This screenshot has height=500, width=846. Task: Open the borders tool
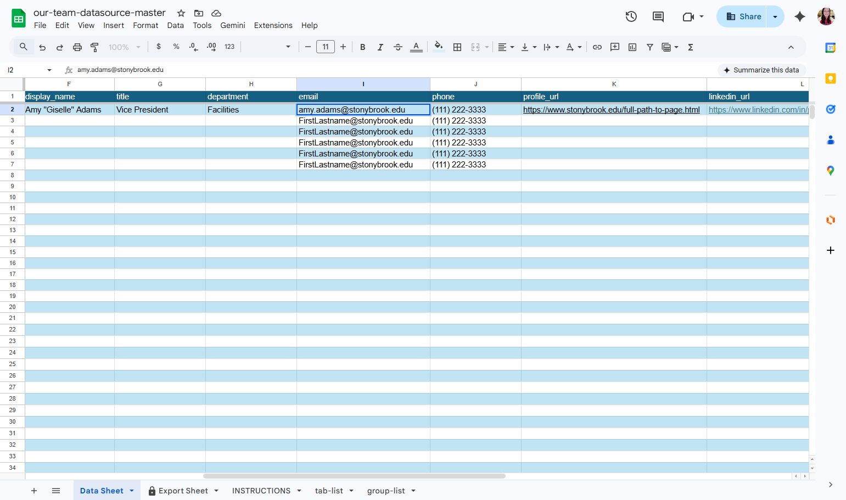457,47
